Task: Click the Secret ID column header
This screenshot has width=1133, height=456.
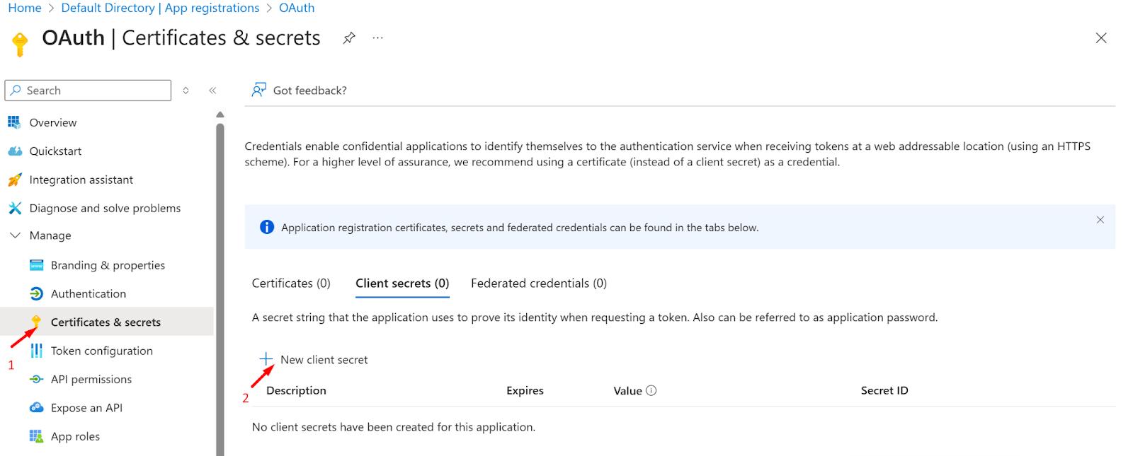Action: click(x=884, y=390)
